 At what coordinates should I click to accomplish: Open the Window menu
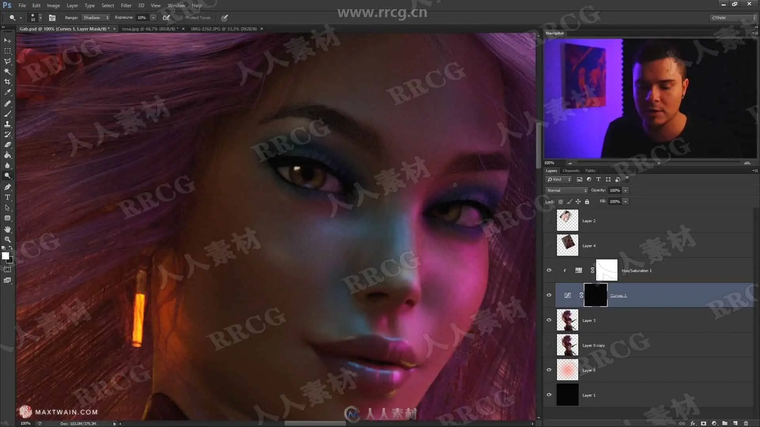176,6
